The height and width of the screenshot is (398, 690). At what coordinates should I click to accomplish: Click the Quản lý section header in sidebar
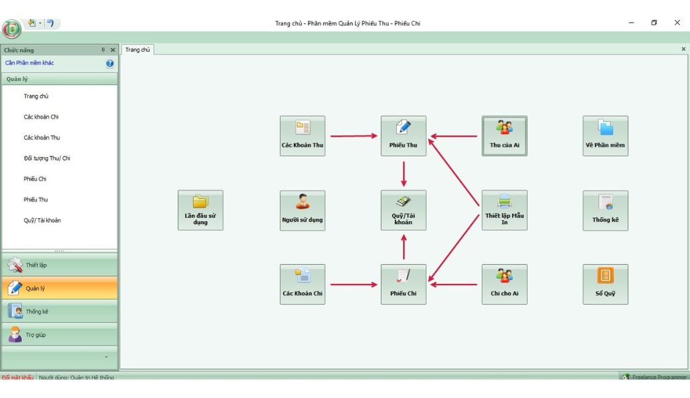60,79
